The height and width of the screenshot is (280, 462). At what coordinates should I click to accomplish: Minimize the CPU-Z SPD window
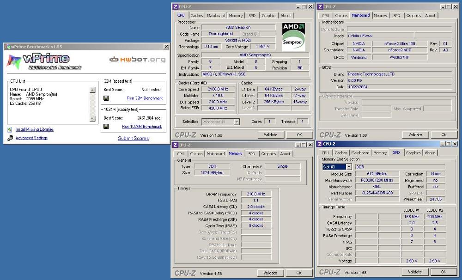(x=443, y=144)
